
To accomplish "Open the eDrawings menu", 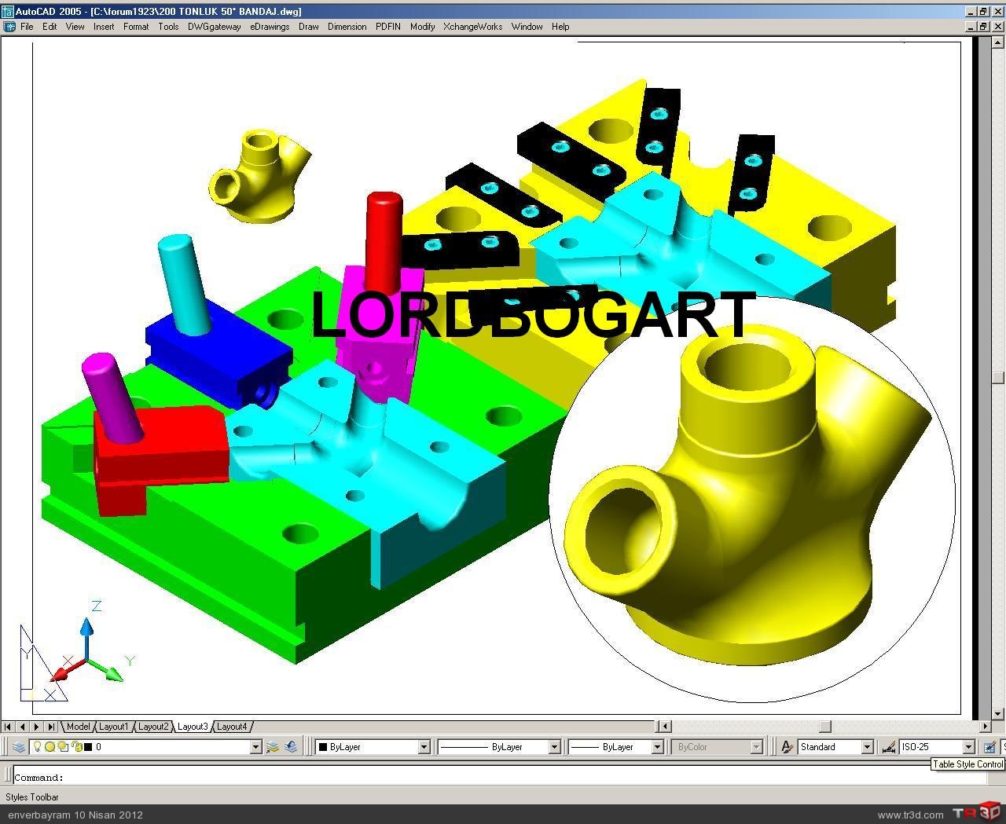I will [270, 27].
